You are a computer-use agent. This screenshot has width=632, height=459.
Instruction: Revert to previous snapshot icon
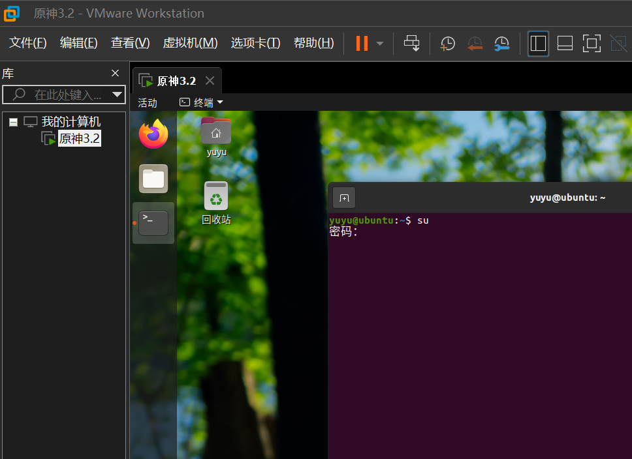click(475, 44)
